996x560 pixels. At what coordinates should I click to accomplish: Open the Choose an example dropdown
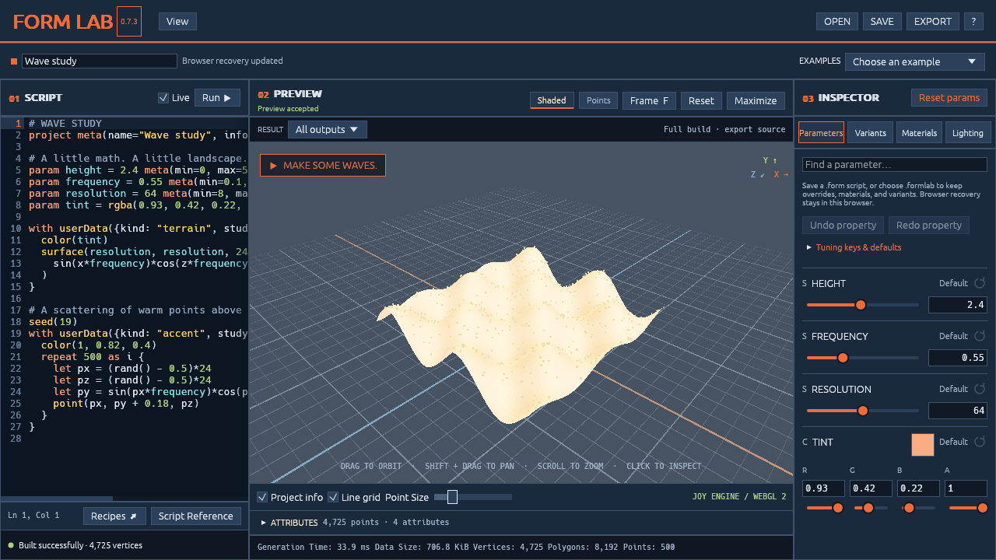pos(915,61)
